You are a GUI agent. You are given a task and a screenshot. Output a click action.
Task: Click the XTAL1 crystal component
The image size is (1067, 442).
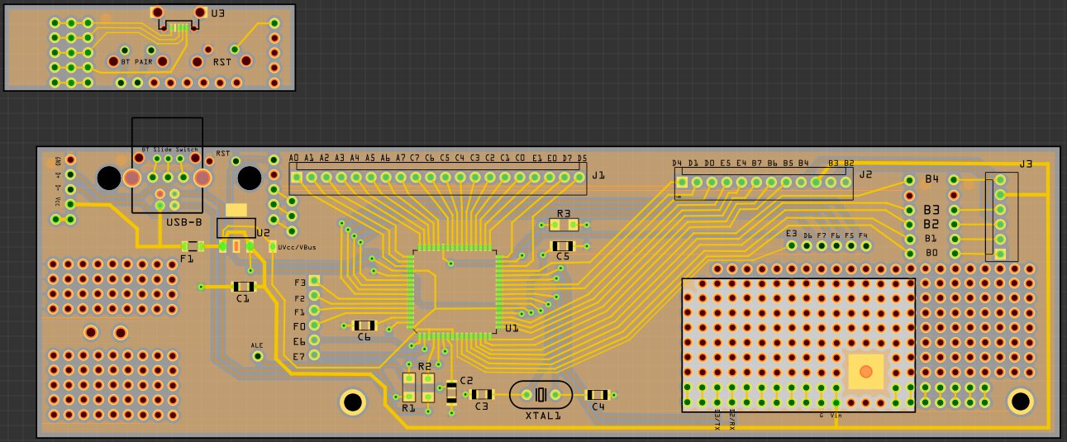pos(541,395)
